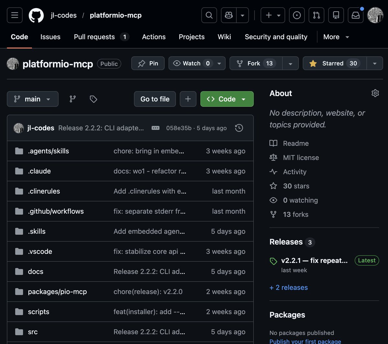Switch to the Wiki tab
Screen dimensions: 388x344
point(224,37)
